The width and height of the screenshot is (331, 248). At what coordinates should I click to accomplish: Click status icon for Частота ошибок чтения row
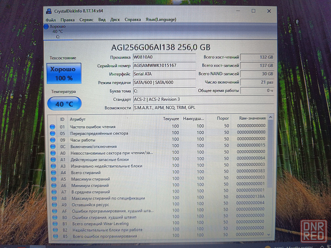pyautogui.click(x=53, y=127)
